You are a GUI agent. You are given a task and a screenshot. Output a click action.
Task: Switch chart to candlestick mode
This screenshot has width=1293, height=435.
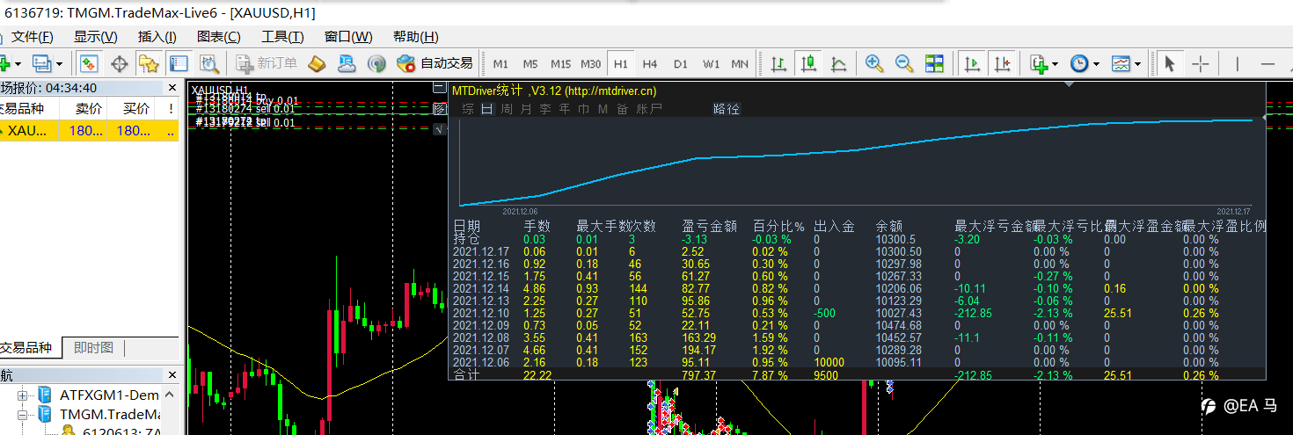[x=808, y=63]
